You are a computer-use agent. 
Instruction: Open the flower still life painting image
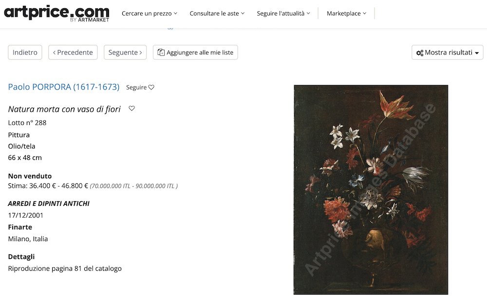pos(371,190)
